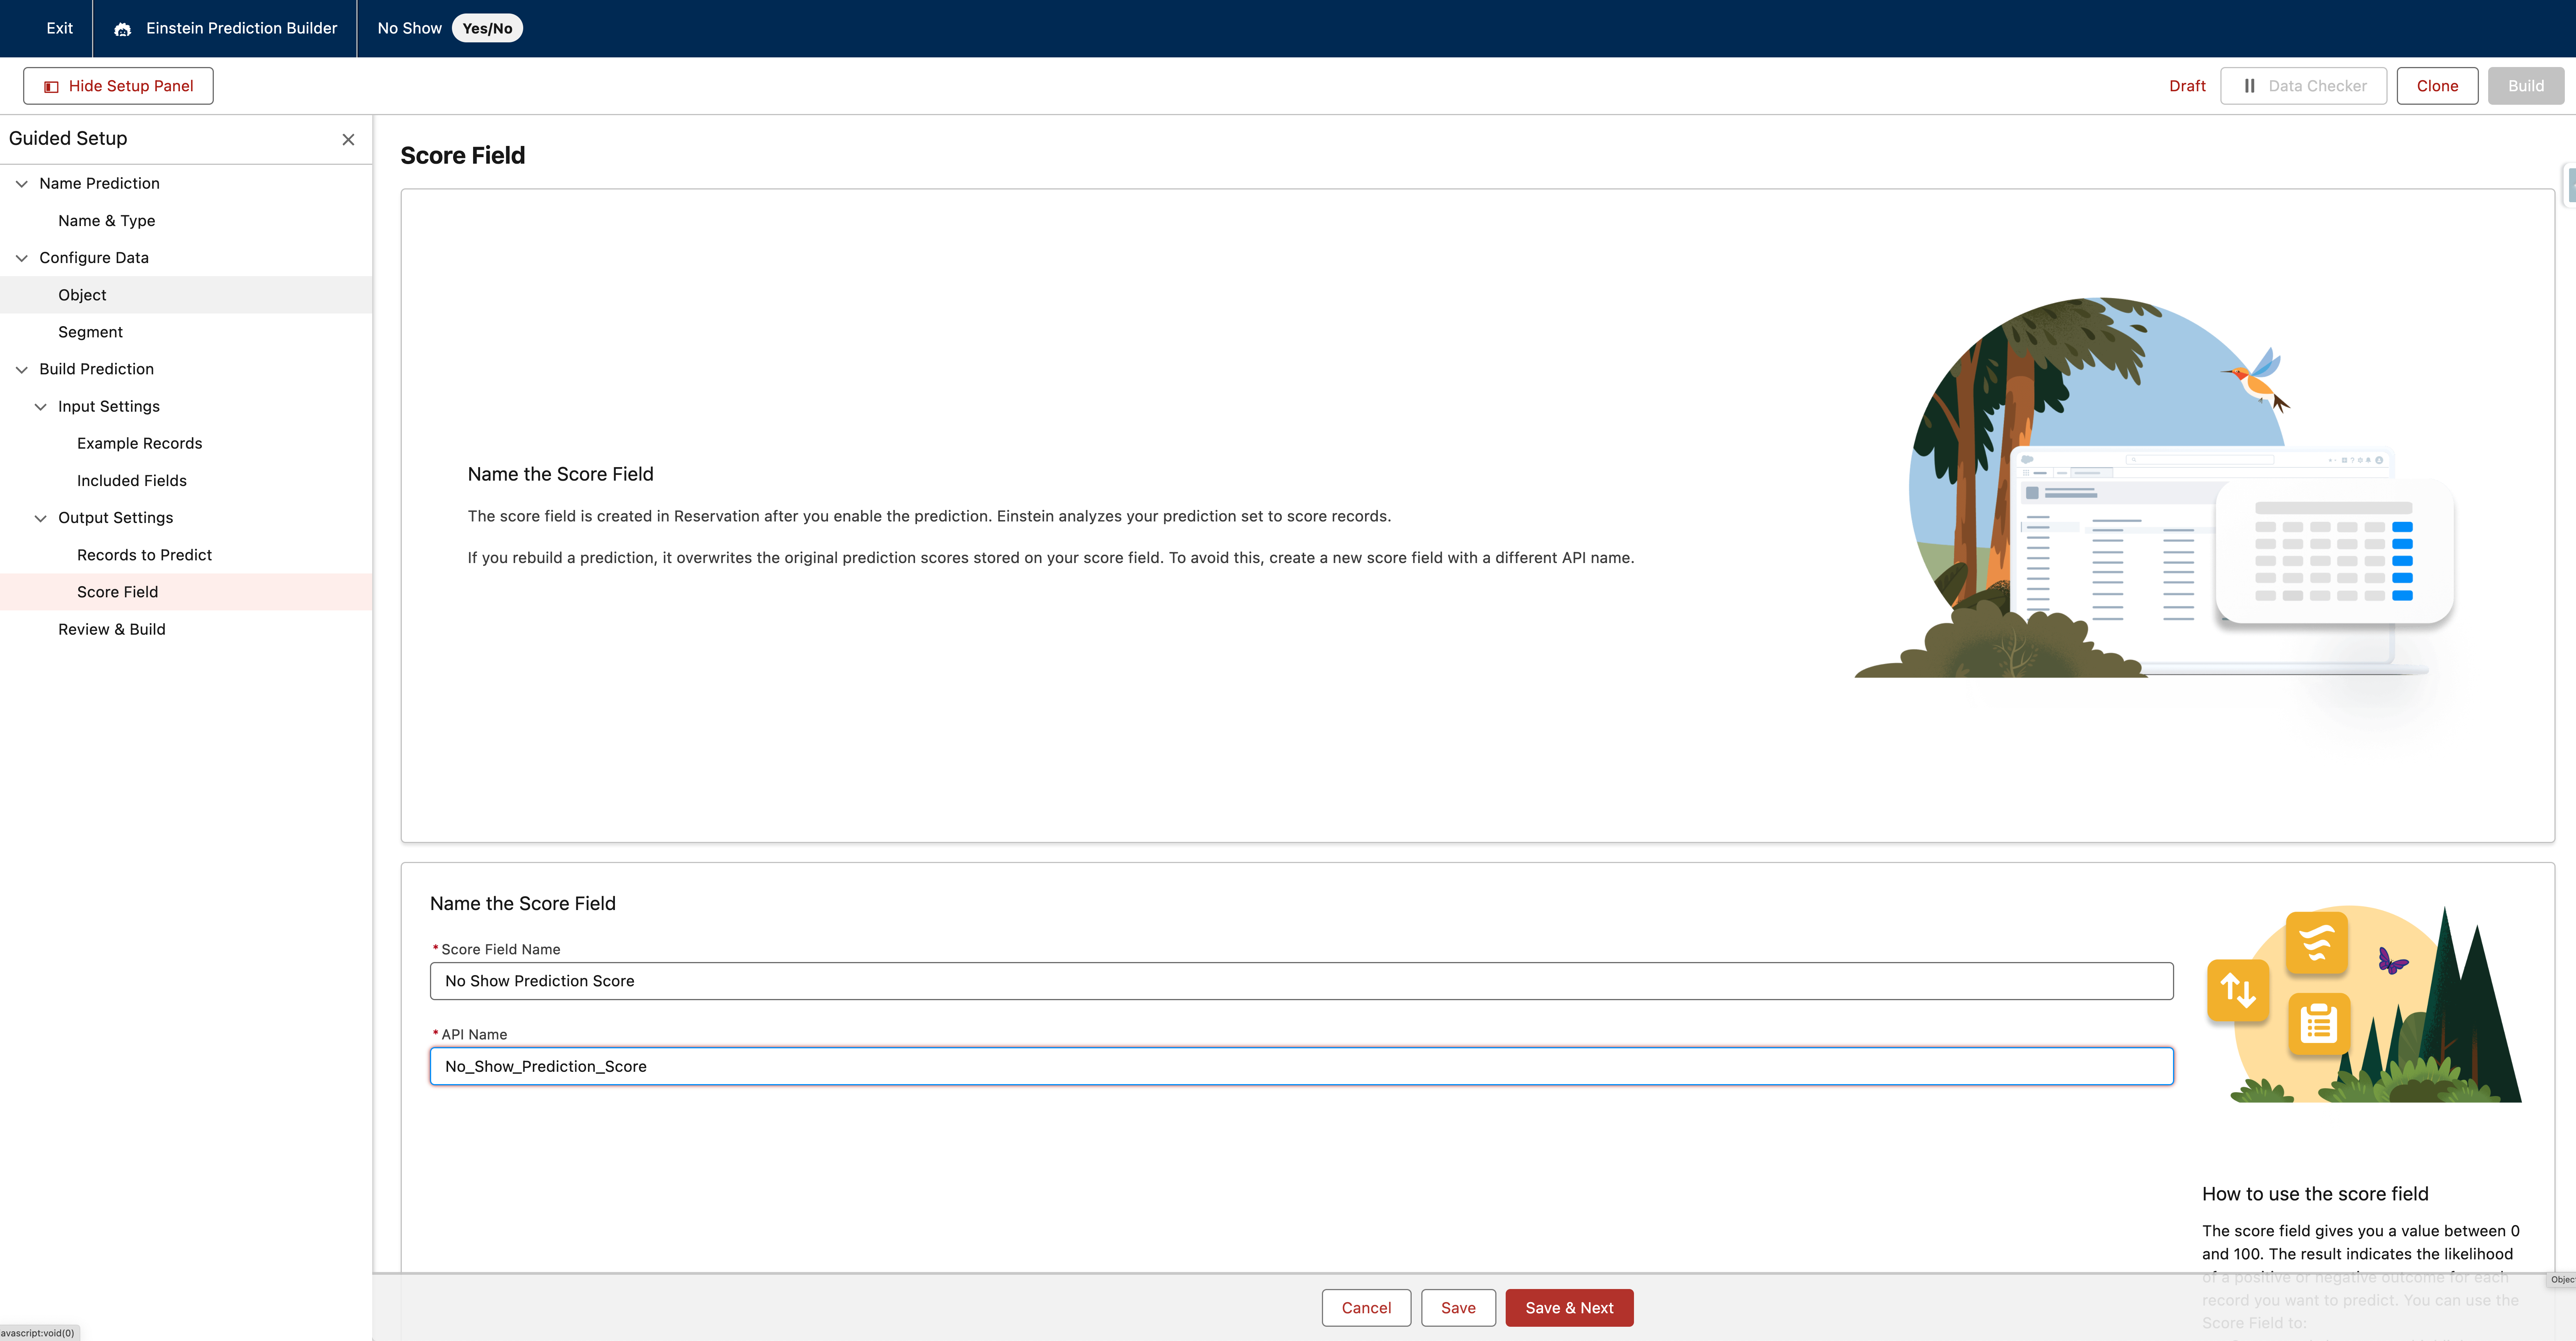Open the Segment setup step

(90, 331)
